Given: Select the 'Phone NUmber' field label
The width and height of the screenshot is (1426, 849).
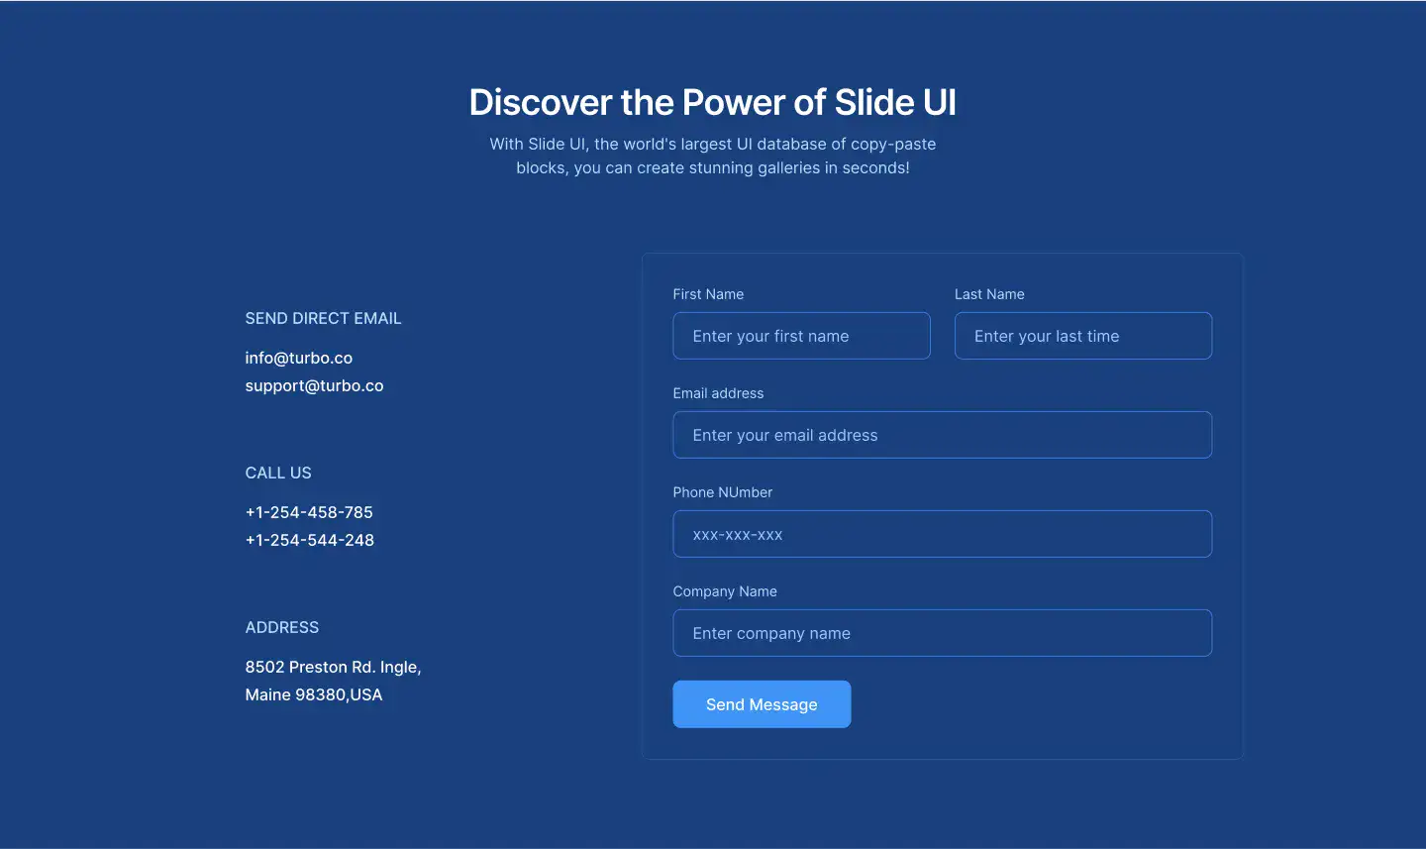Looking at the screenshot, I should click(x=723, y=492).
